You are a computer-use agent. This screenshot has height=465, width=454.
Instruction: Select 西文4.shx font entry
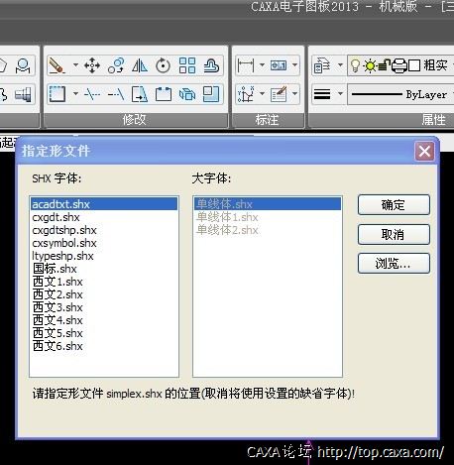(x=104, y=320)
